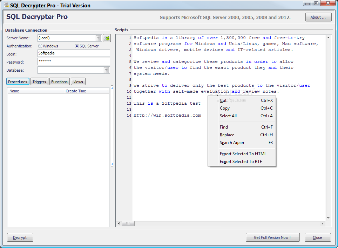Click Get Full Version Now button
The image size is (338, 248).
(273, 237)
